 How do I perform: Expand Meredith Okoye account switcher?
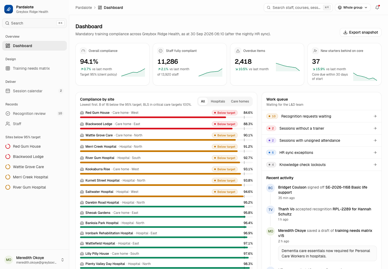point(63,260)
